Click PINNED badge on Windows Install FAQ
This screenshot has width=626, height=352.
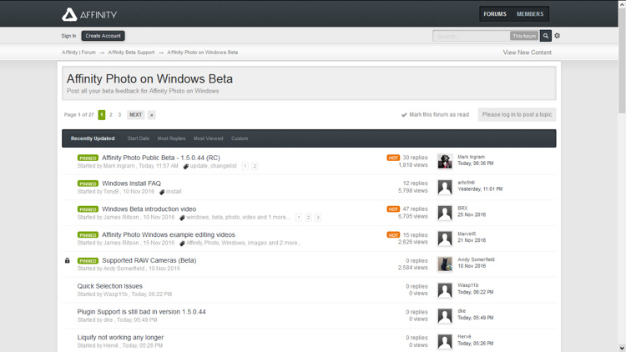(x=88, y=184)
